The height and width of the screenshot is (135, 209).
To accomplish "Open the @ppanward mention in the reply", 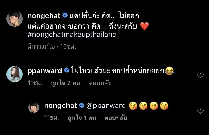I will point(106,106).
